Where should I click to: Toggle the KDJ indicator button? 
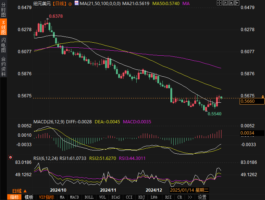click(x=142, y=197)
